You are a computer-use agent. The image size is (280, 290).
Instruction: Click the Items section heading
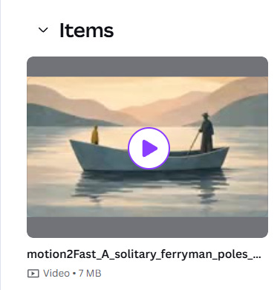[x=86, y=30]
